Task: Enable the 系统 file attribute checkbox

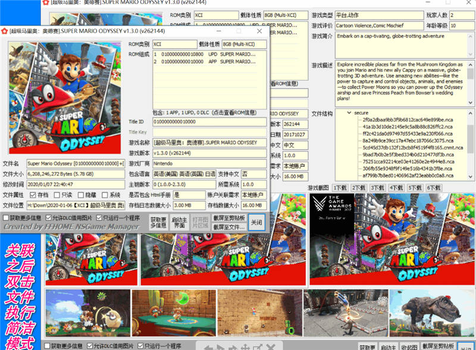Action: click(x=105, y=195)
